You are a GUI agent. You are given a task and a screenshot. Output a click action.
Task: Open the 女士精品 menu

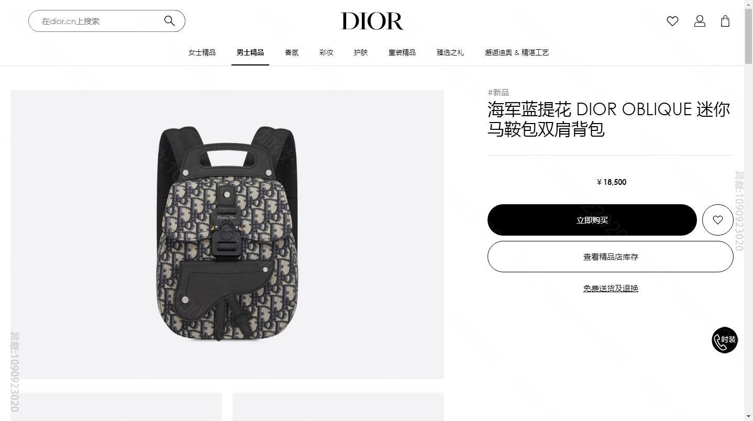(x=202, y=52)
